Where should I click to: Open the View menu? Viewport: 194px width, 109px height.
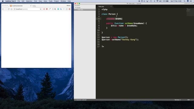(x=40, y=1)
